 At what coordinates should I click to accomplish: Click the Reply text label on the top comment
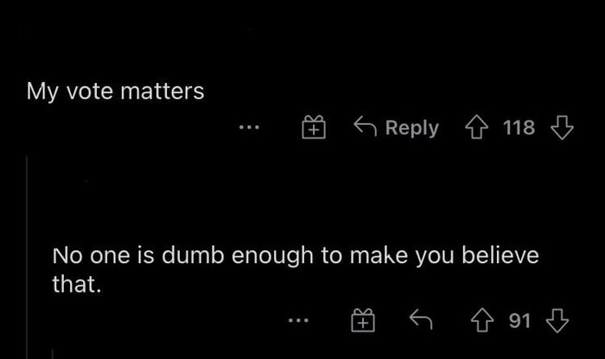(x=411, y=128)
